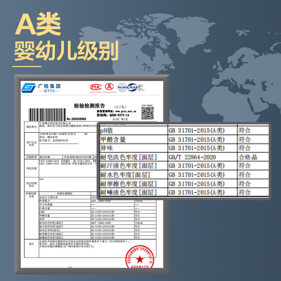Click the blue GTTC logo emblem

coord(28,88)
